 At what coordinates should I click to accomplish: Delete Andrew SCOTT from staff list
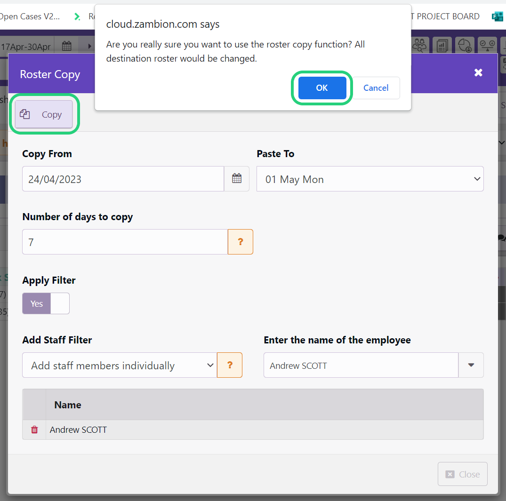[34, 429]
